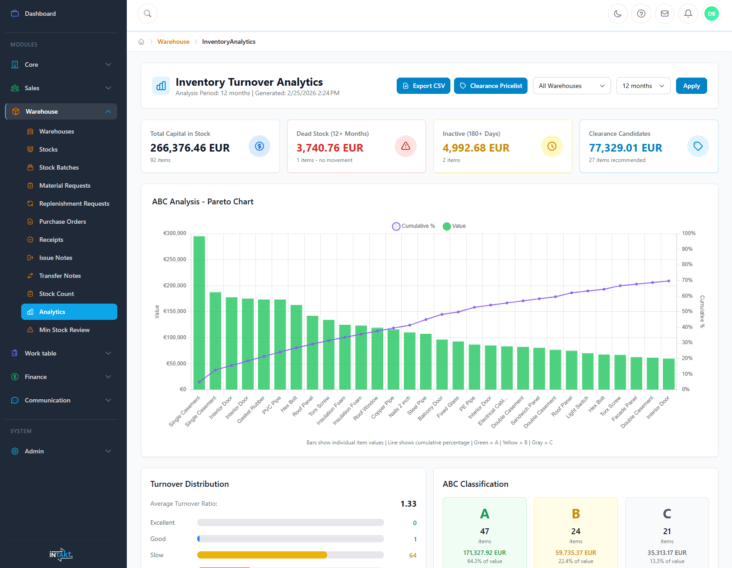Toggle dark mode using the moon icon

coord(617,14)
